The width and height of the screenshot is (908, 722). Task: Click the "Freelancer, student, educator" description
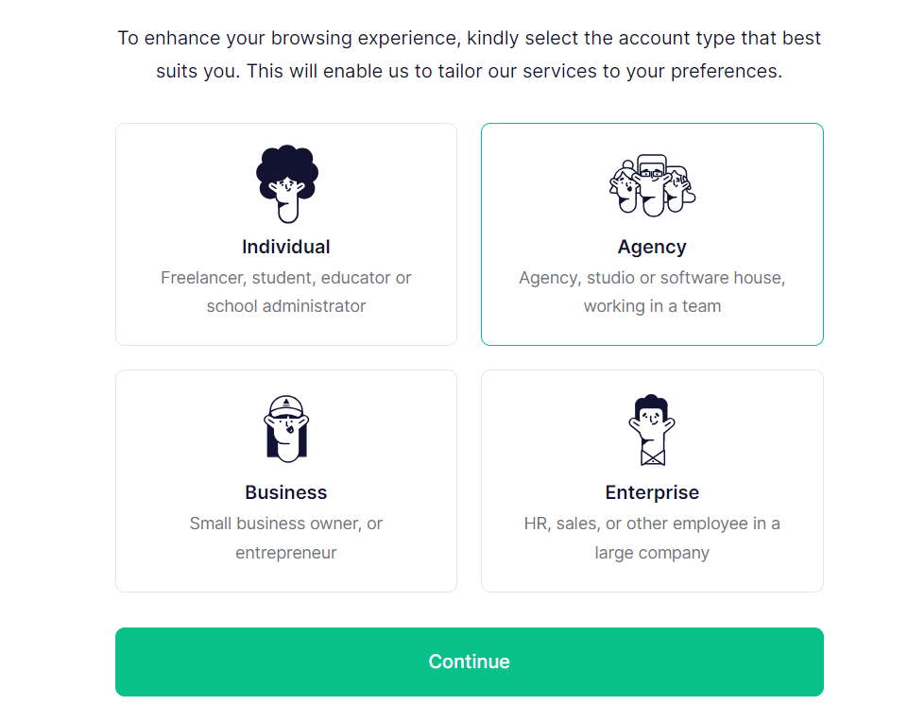pyautogui.click(x=286, y=278)
